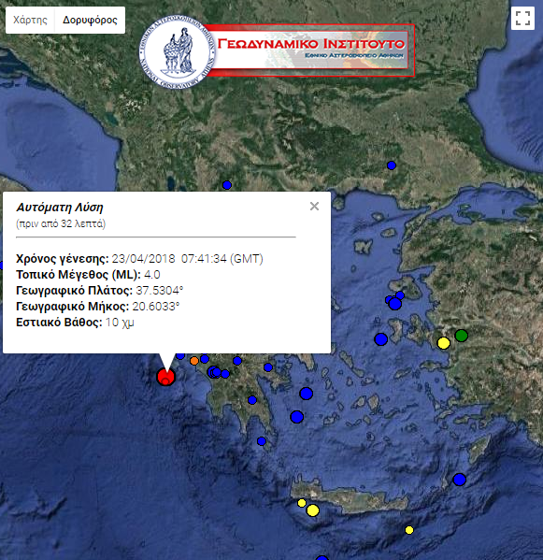The image size is (543, 560).
Task: Toggle fullscreen map view
Action: [522, 18]
